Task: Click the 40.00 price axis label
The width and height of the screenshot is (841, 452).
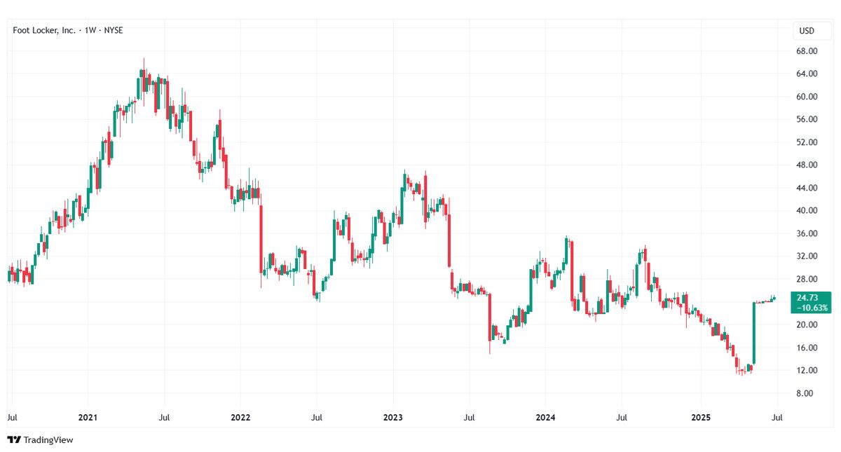Action: tap(808, 211)
